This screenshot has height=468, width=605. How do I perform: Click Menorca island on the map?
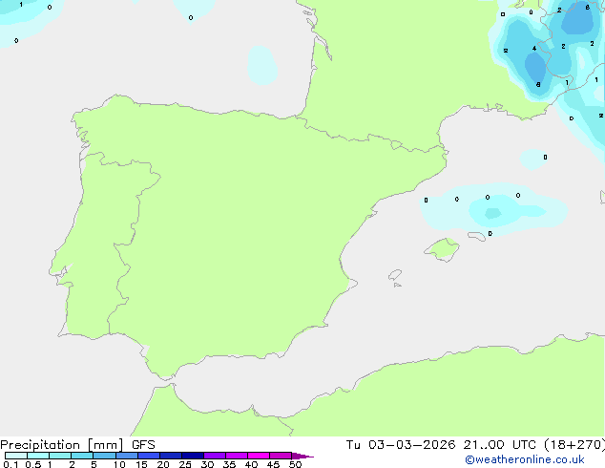pyautogui.click(x=476, y=236)
